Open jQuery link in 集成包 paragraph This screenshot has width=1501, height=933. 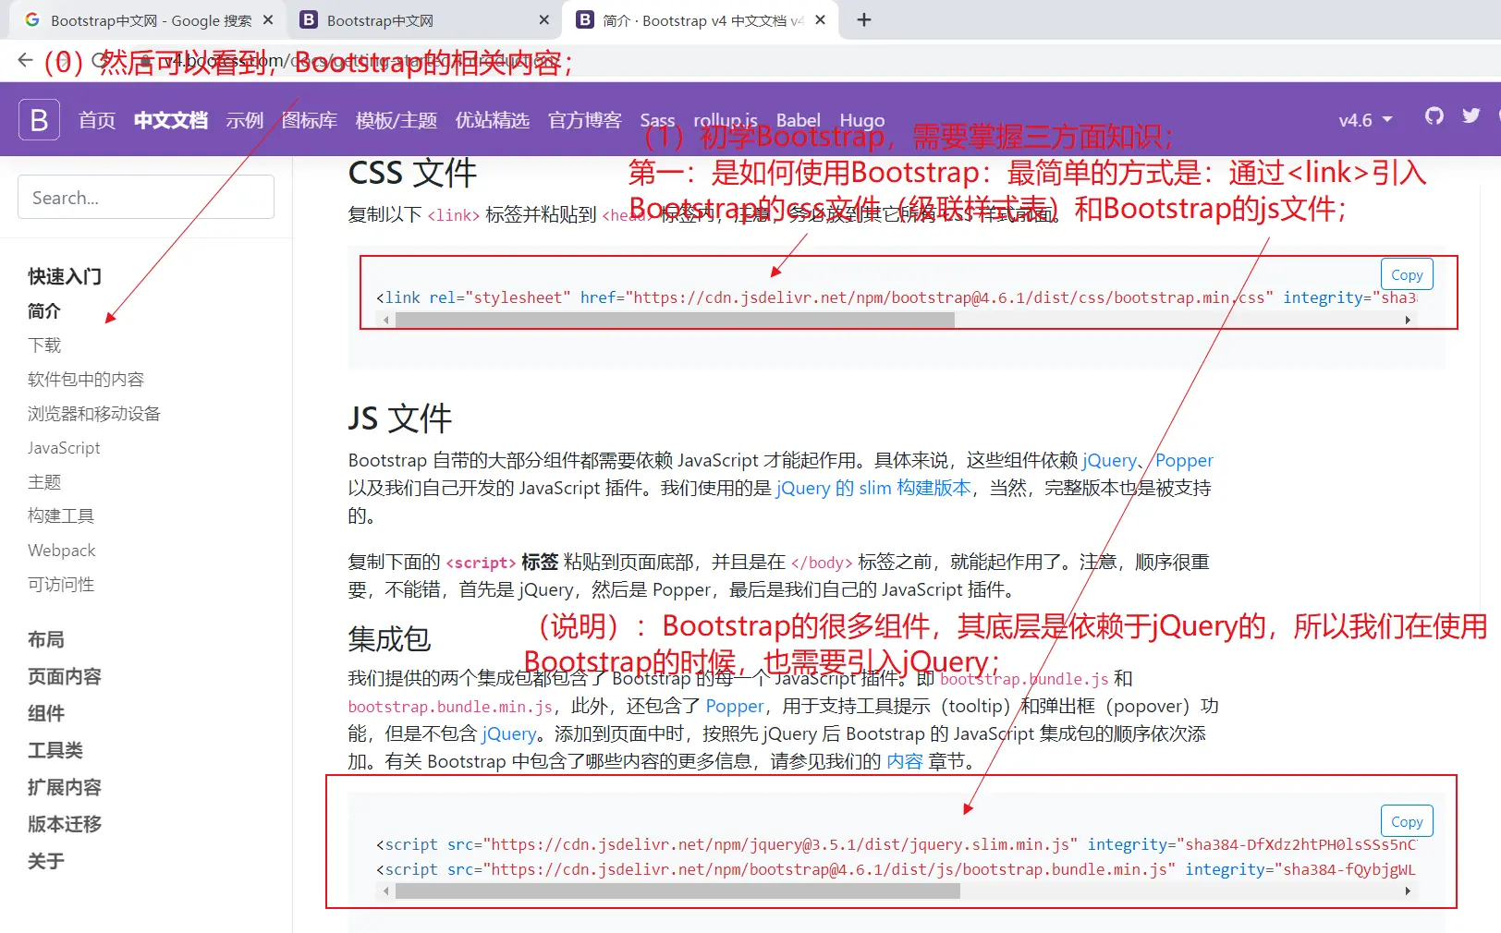click(509, 733)
